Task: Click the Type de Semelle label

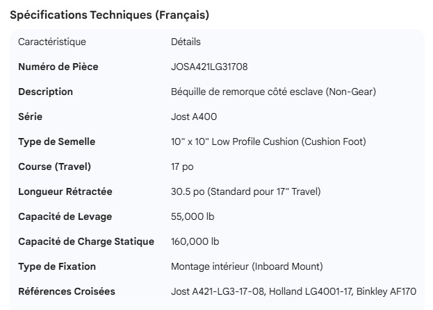Action: 56,141
